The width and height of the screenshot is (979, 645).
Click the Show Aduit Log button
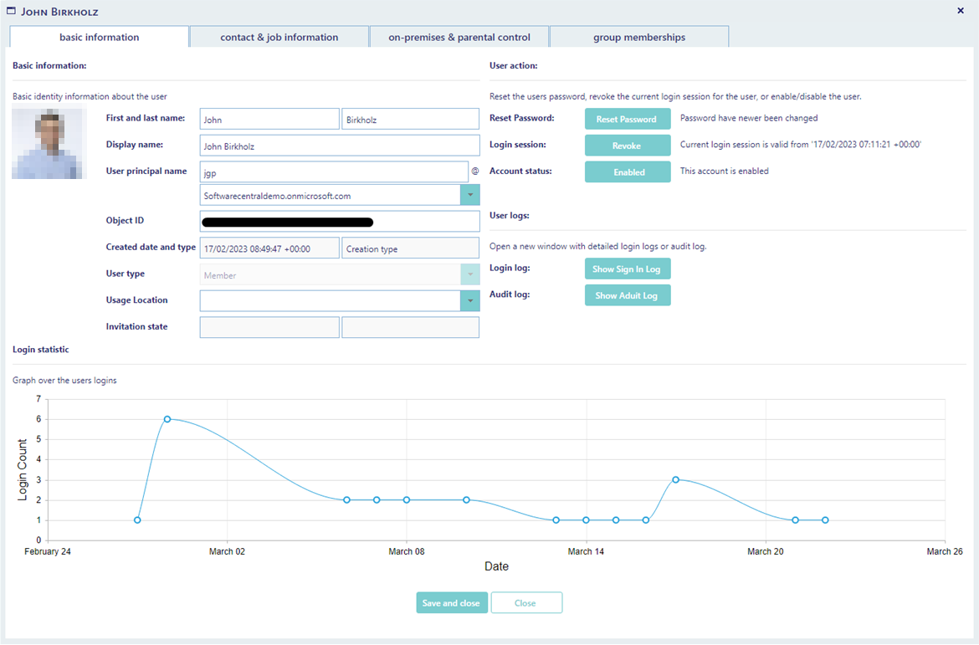pyautogui.click(x=628, y=295)
